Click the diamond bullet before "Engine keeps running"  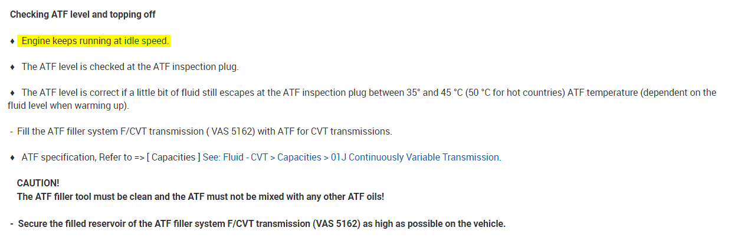(x=12, y=42)
